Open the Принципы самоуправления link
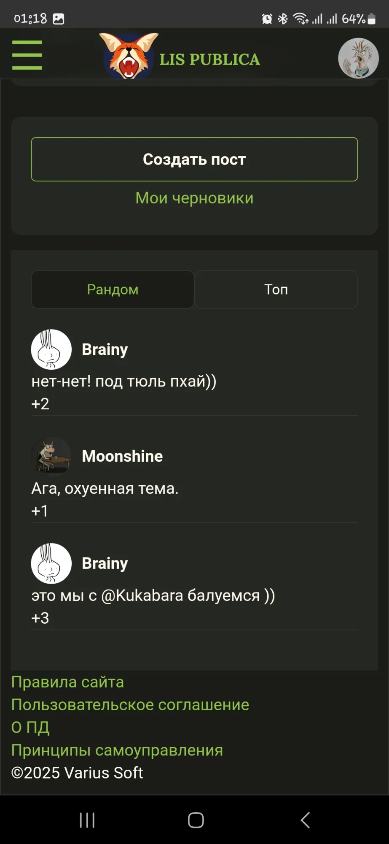Viewport: 389px width, 844px height. (117, 750)
